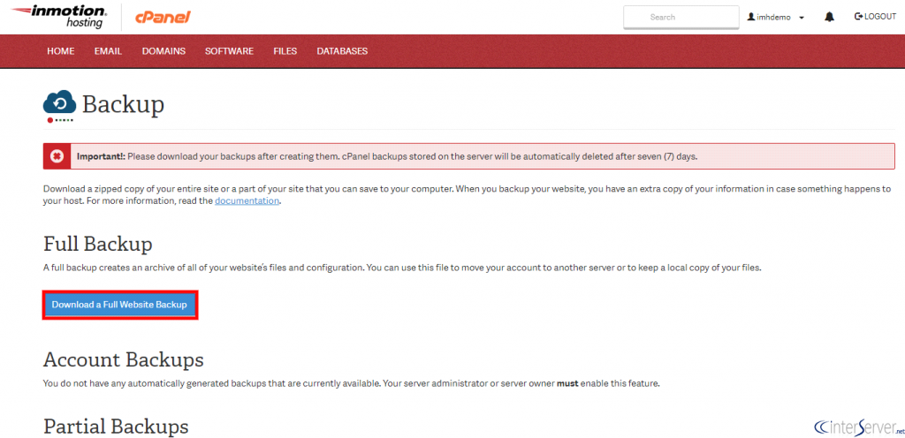Open the DOMAINS menu
The width and height of the screenshot is (905, 438).
164,51
